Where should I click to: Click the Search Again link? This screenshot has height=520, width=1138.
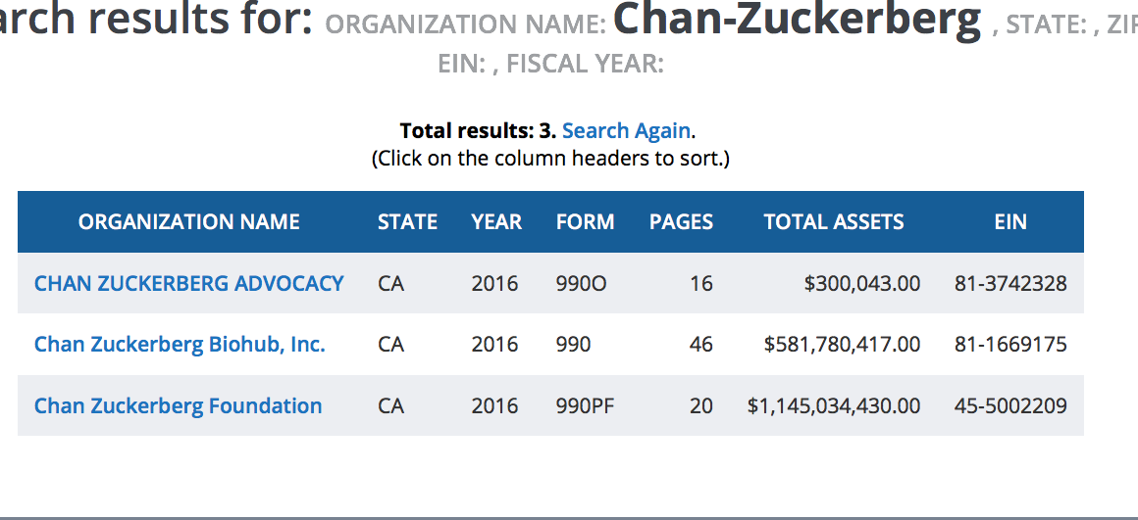[627, 130]
